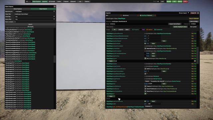Select "LeftValleyLostPic" search result
This screenshot has width=213, height=120.
18,36
